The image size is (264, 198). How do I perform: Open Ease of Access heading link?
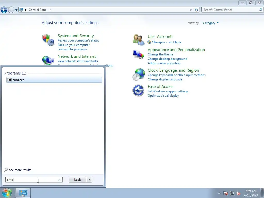click(x=160, y=87)
